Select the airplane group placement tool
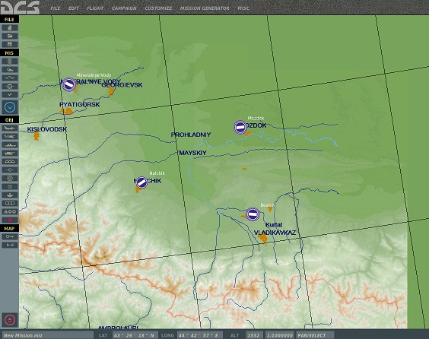Screen dimensions: 429x339 coord(10,128)
